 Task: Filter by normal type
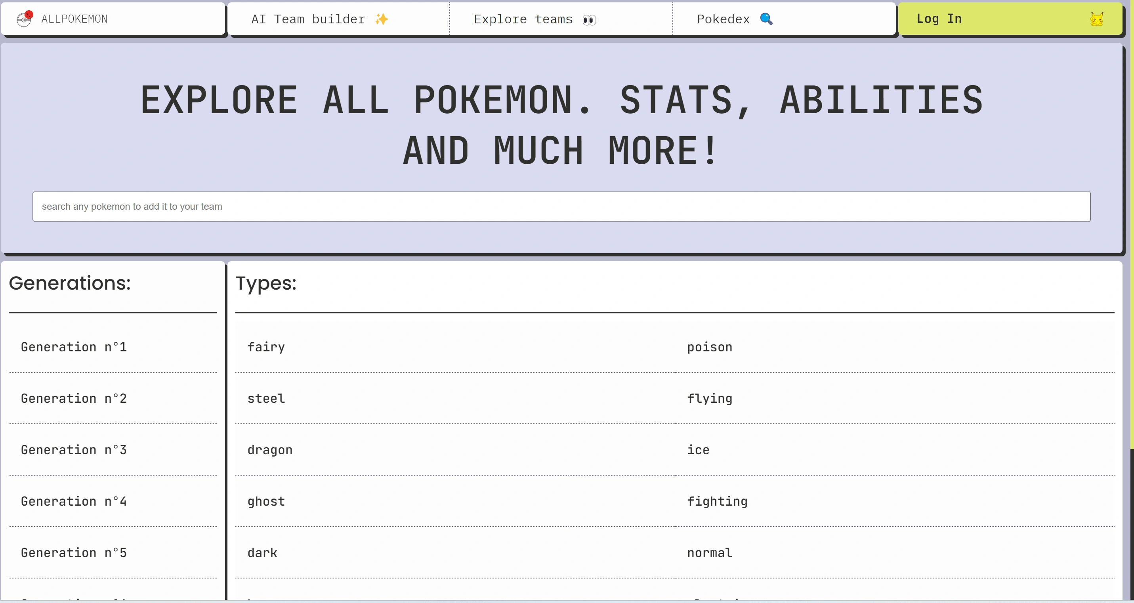click(x=895, y=553)
